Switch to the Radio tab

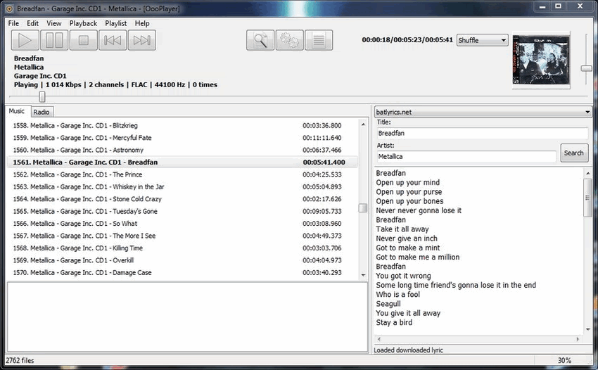42,112
